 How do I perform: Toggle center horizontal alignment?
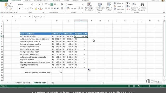click(49, 9)
